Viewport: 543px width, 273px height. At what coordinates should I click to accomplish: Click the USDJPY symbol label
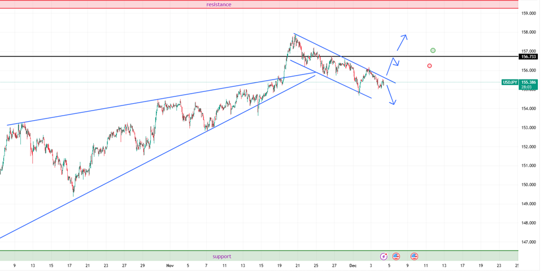click(x=510, y=82)
